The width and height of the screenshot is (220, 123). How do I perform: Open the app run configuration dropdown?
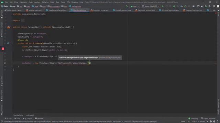pos(134,6)
